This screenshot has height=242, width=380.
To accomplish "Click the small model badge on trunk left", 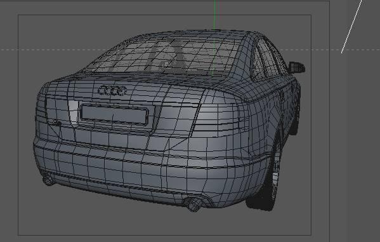I will point(56,123).
